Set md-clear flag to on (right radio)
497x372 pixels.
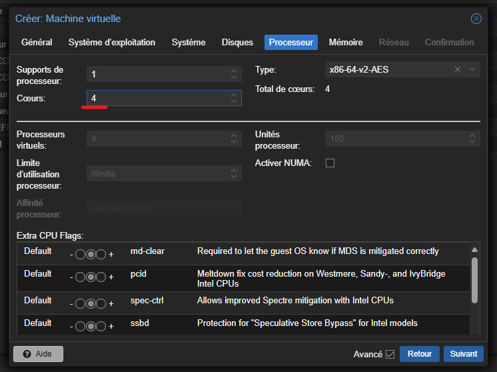point(101,255)
